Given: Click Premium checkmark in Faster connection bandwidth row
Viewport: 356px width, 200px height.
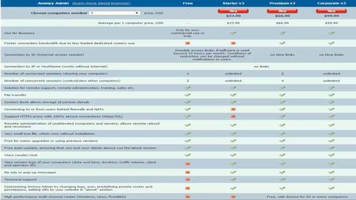Looking at the screenshot, I should (282, 43).
